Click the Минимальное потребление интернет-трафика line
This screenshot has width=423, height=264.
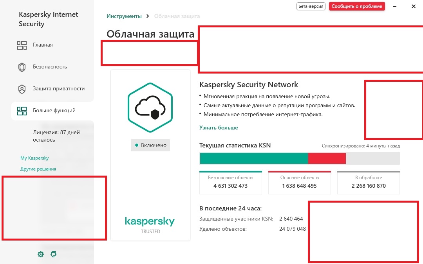[x=263, y=115]
